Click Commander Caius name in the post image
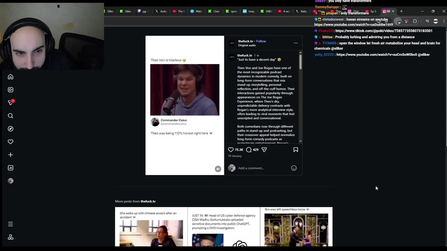 (x=174, y=120)
